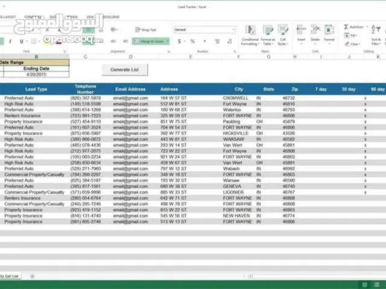
Task: Toggle Italic formatting
Action: tap(12, 42)
